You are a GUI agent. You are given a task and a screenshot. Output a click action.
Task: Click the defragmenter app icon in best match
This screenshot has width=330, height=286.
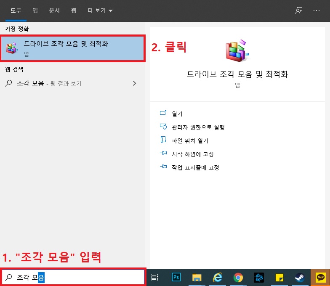point(12,48)
